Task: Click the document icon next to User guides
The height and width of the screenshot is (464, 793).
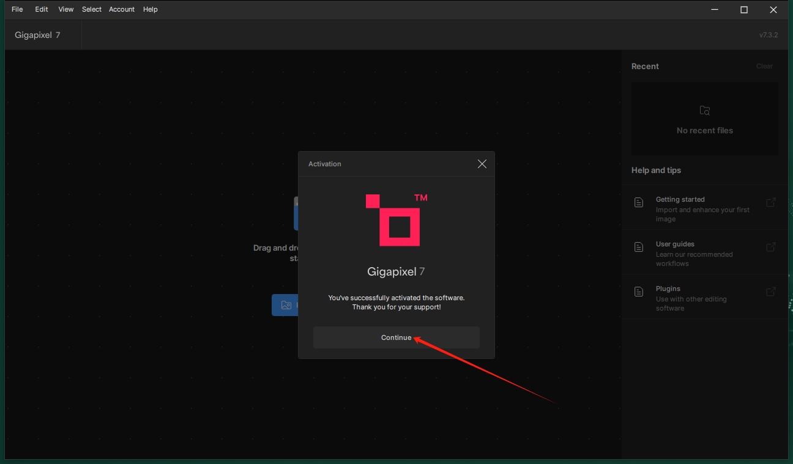Action: click(639, 247)
